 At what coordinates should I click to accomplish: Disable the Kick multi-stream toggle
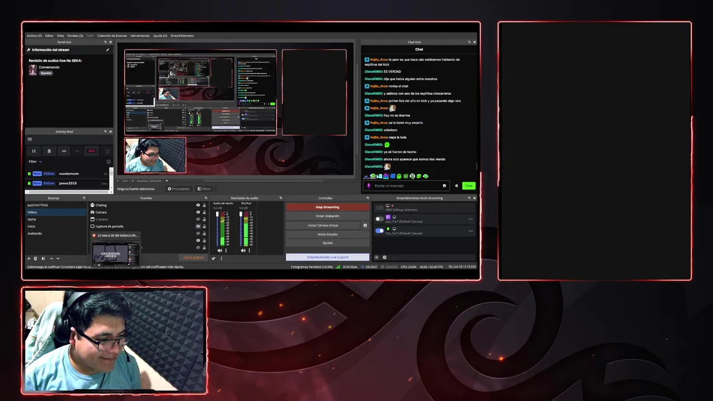(379, 231)
